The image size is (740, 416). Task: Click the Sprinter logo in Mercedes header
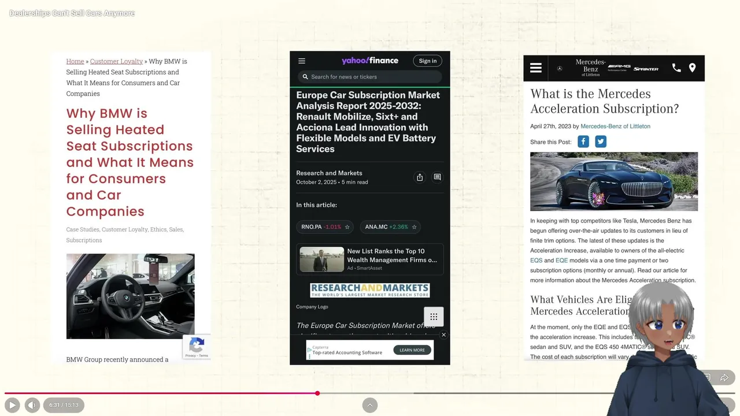(646, 69)
